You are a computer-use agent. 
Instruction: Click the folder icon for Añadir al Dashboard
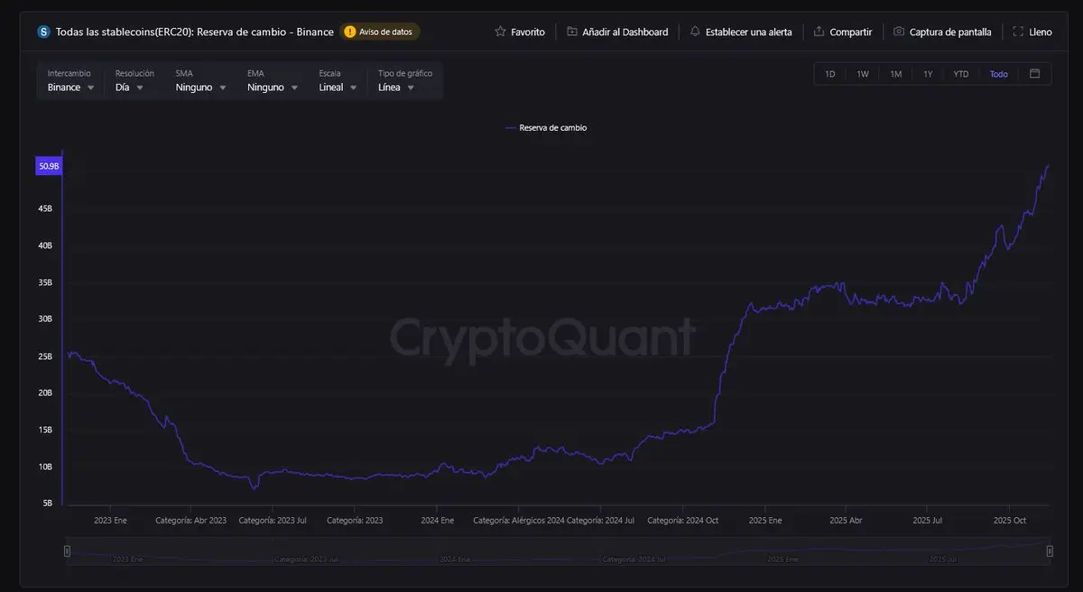tap(572, 32)
